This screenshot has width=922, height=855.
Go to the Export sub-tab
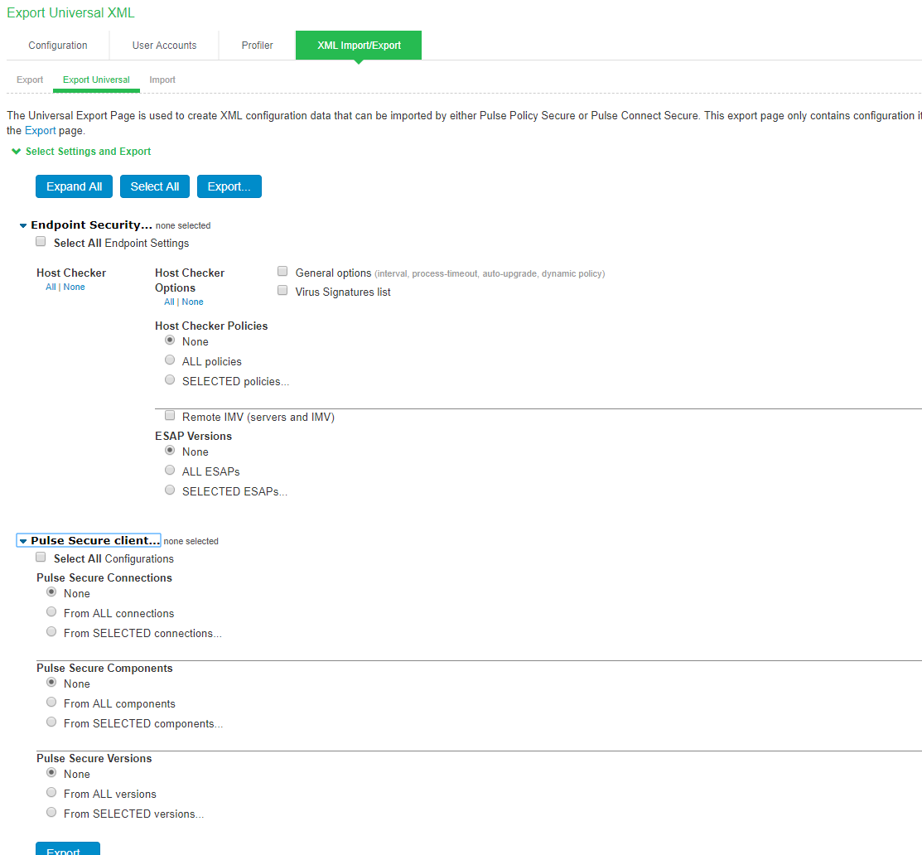click(x=30, y=80)
